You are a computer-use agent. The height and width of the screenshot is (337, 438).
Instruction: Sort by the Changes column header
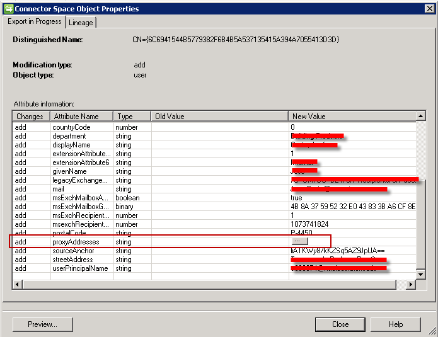(x=31, y=116)
